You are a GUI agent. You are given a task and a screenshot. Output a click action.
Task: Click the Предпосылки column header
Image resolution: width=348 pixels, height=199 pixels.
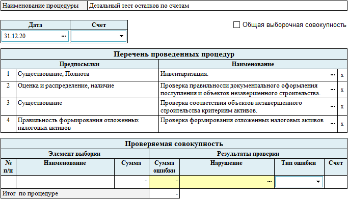[79, 64]
